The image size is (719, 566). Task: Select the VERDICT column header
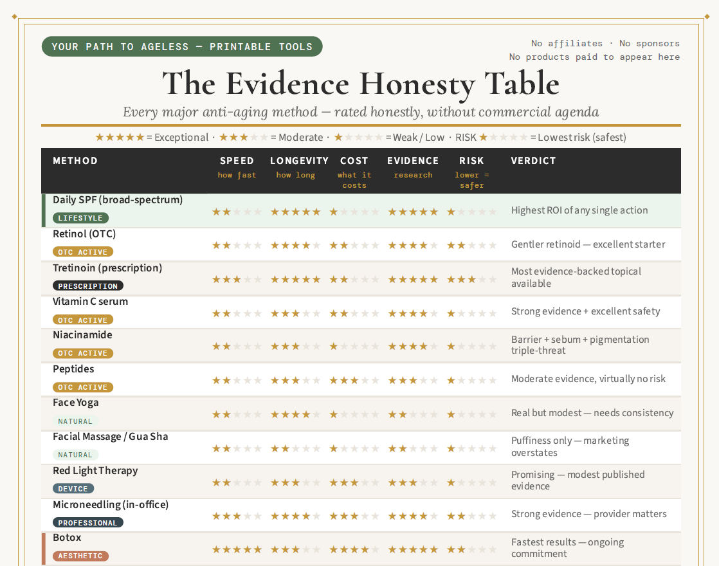(x=533, y=161)
